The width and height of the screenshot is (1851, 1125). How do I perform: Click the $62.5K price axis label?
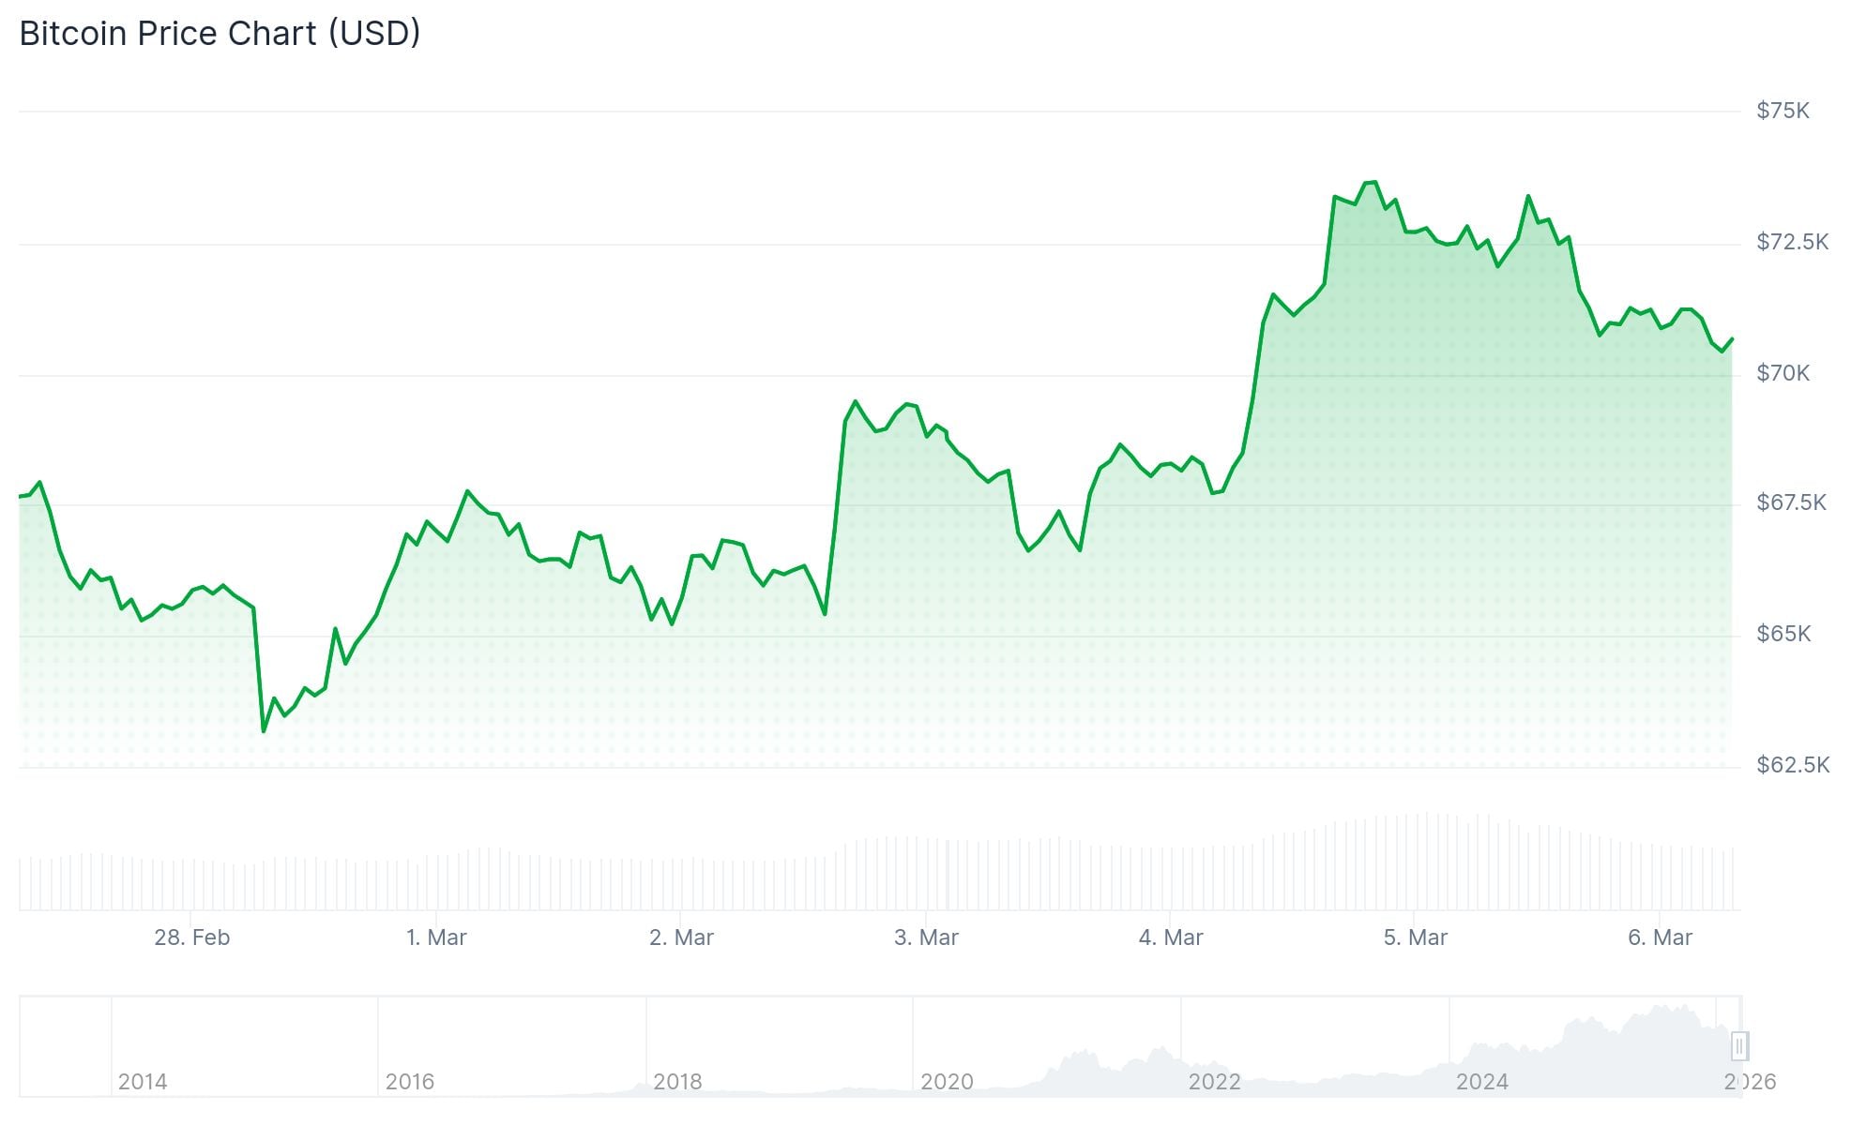[x=1792, y=766]
